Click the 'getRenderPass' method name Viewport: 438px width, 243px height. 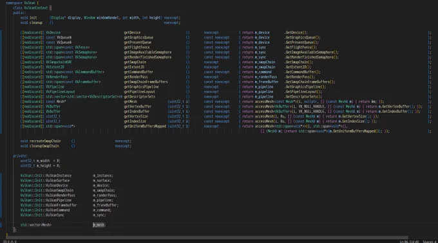136,77
